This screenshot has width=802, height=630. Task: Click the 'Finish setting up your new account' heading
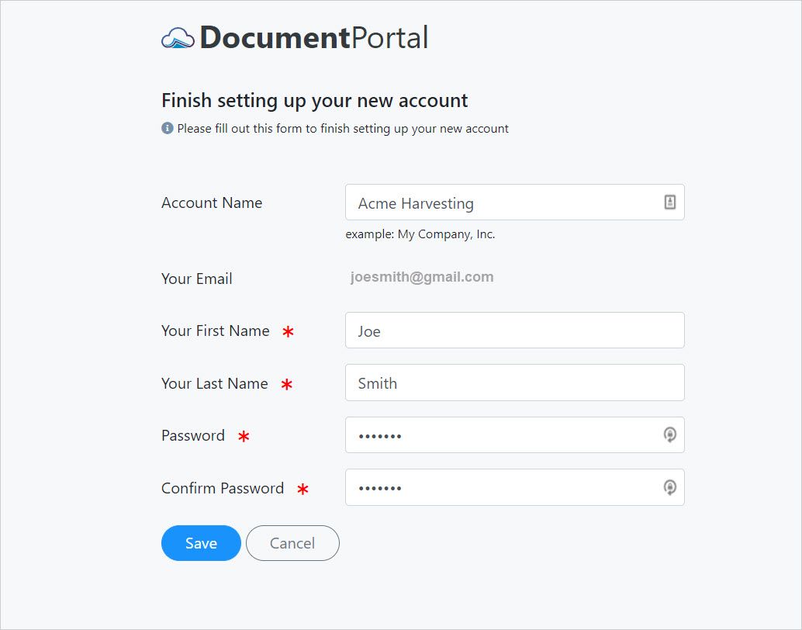pyautogui.click(x=315, y=101)
